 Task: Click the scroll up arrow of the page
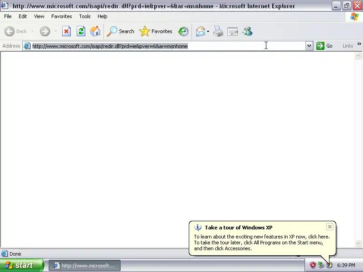tap(358, 56)
